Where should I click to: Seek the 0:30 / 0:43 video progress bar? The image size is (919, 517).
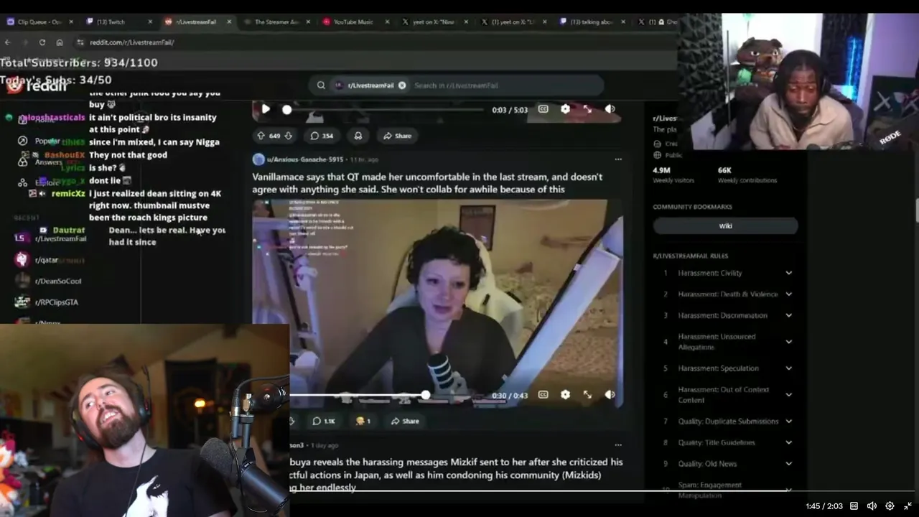tap(386, 395)
